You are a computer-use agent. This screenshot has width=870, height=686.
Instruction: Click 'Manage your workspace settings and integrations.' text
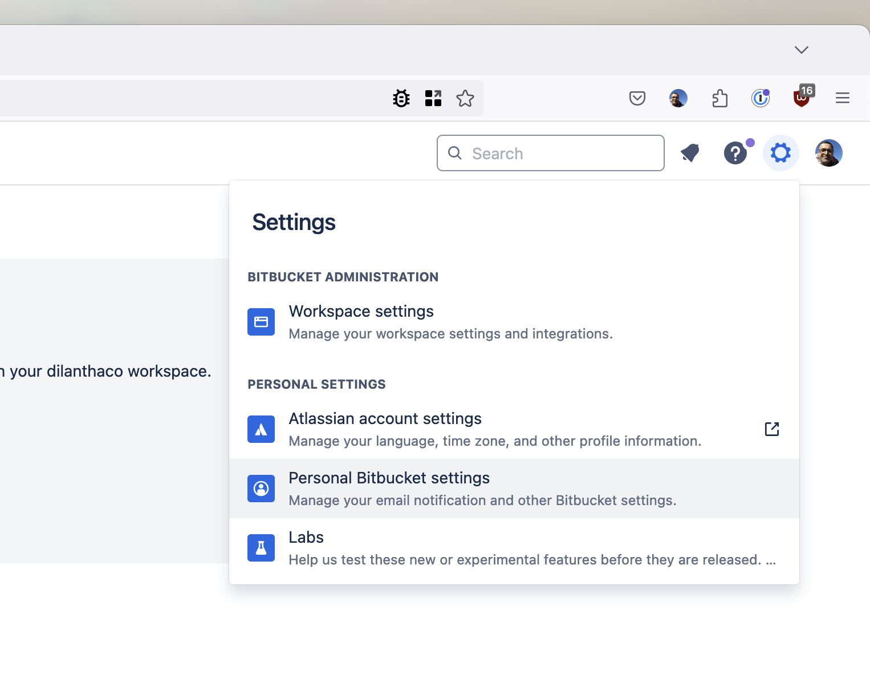(451, 334)
